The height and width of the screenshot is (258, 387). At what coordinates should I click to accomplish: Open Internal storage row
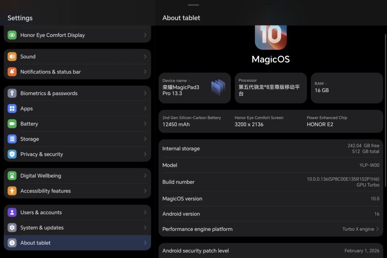[x=271, y=149]
